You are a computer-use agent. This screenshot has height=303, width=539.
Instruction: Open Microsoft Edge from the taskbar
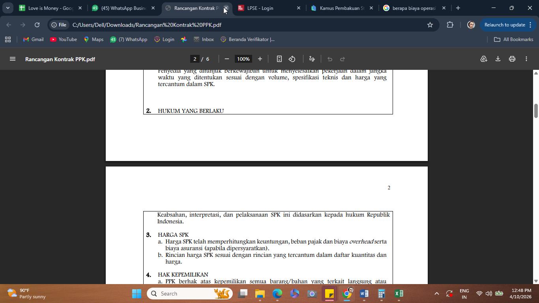tap(277, 294)
